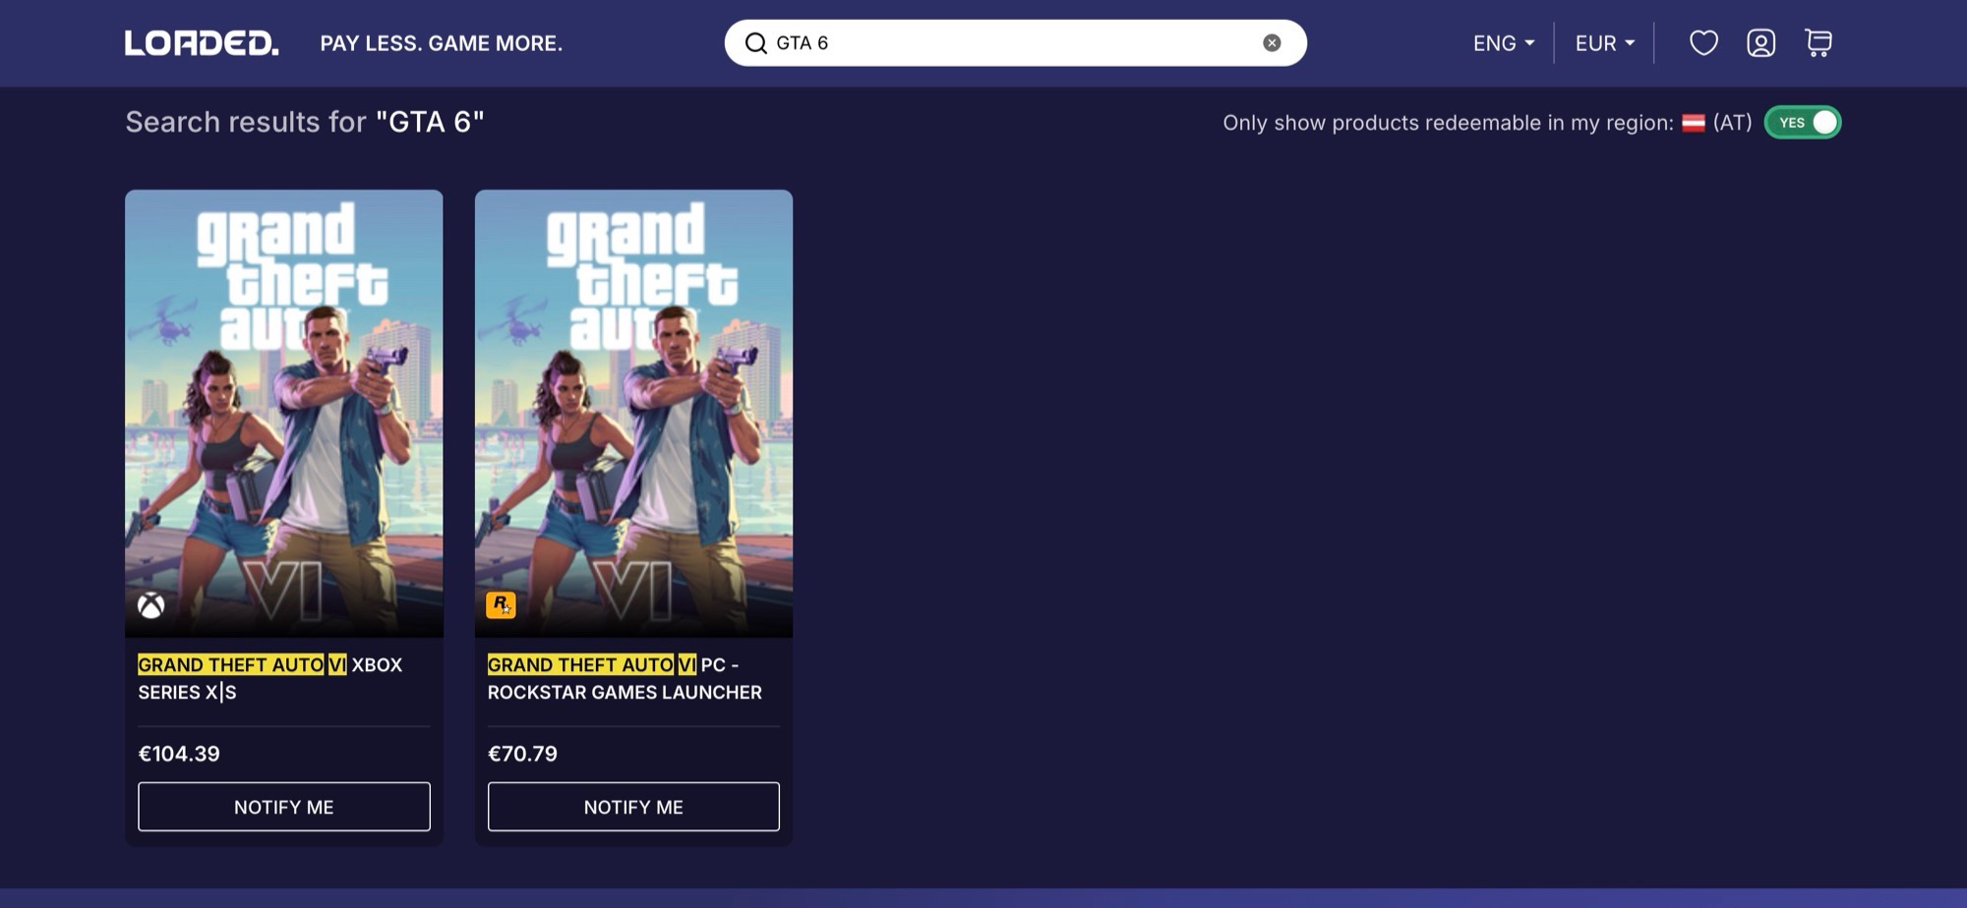1967x908 pixels.
Task: Click the Xbox platform icon
Action: click(x=150, y=605)
